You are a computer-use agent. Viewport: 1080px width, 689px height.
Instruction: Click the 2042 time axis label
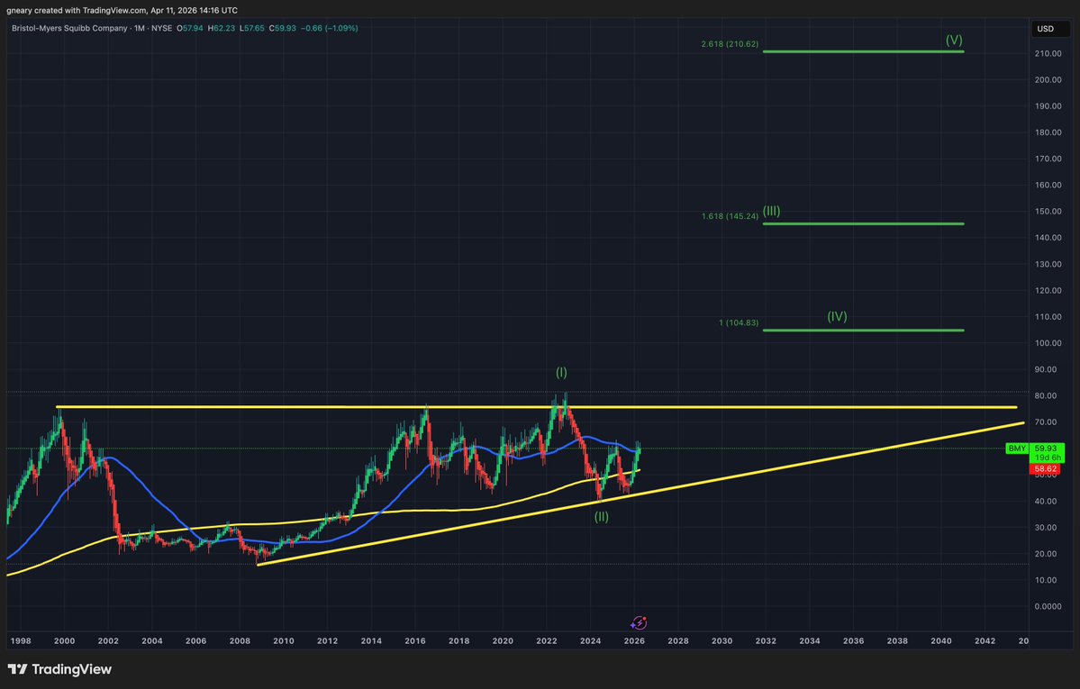pos(985,640)
